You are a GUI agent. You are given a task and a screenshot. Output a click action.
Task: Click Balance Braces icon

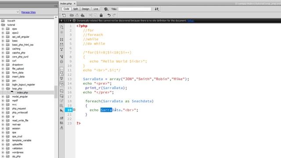click(61, 61)
